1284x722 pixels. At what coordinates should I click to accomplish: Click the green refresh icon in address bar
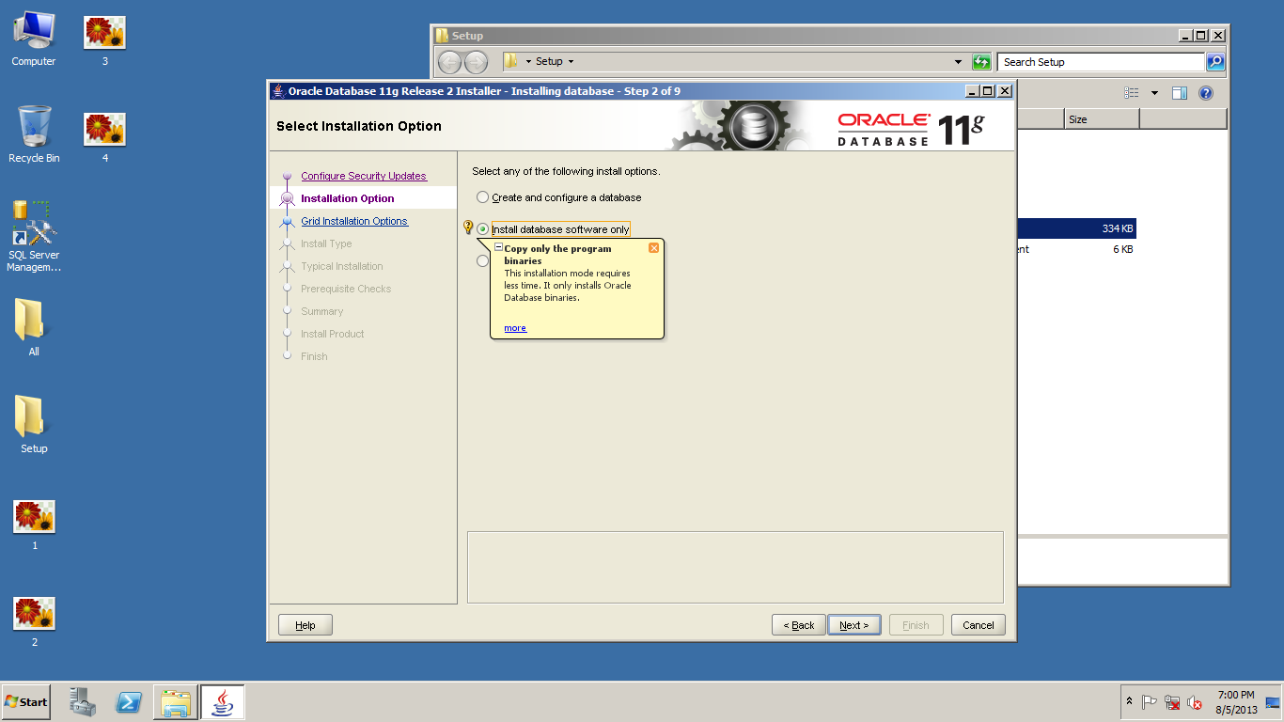[x=981, y=62]
